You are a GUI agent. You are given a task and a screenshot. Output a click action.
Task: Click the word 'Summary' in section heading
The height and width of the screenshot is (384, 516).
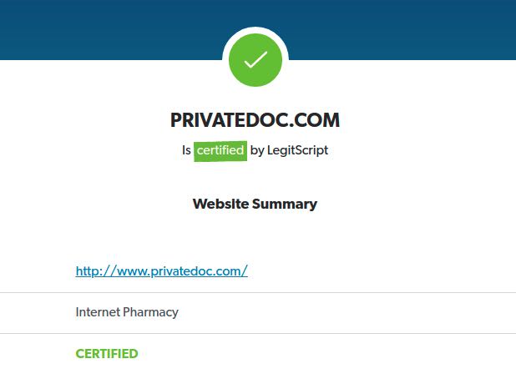pyautogui.click(x=285, y=205)
